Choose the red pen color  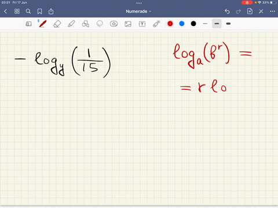(x=170, y=24)
